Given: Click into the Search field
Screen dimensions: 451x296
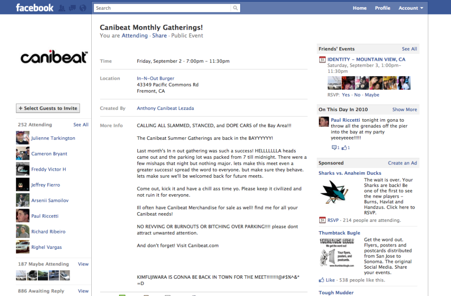Looking at the screenshot, I should (x=162, y=8).
